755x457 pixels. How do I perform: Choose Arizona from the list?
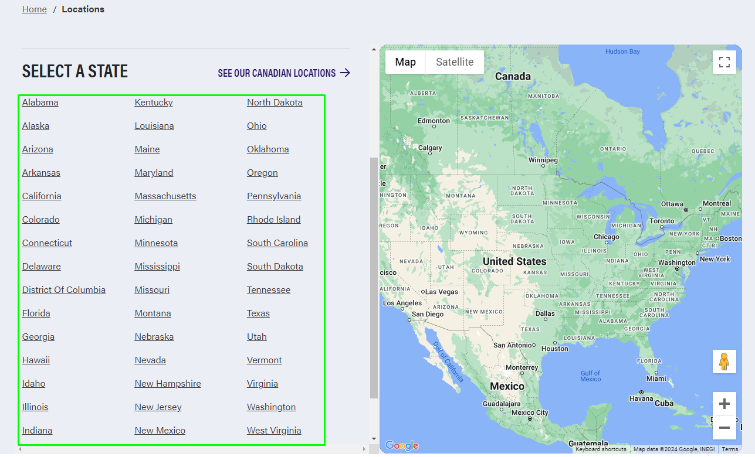coord(38,149)
